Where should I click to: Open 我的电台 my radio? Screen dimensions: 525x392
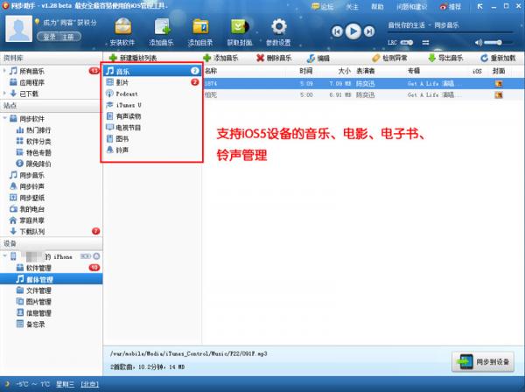pyautogui.click(x=27, y=209)
